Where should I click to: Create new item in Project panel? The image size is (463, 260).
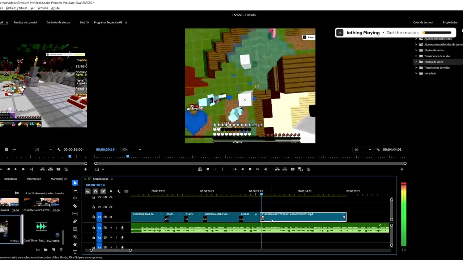click(x=53, y=250)
